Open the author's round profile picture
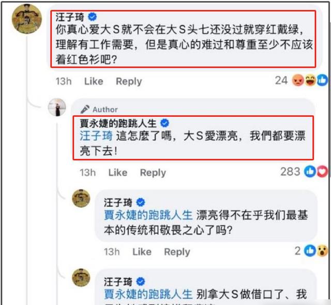331x305 pixels. tap(57, 107)
